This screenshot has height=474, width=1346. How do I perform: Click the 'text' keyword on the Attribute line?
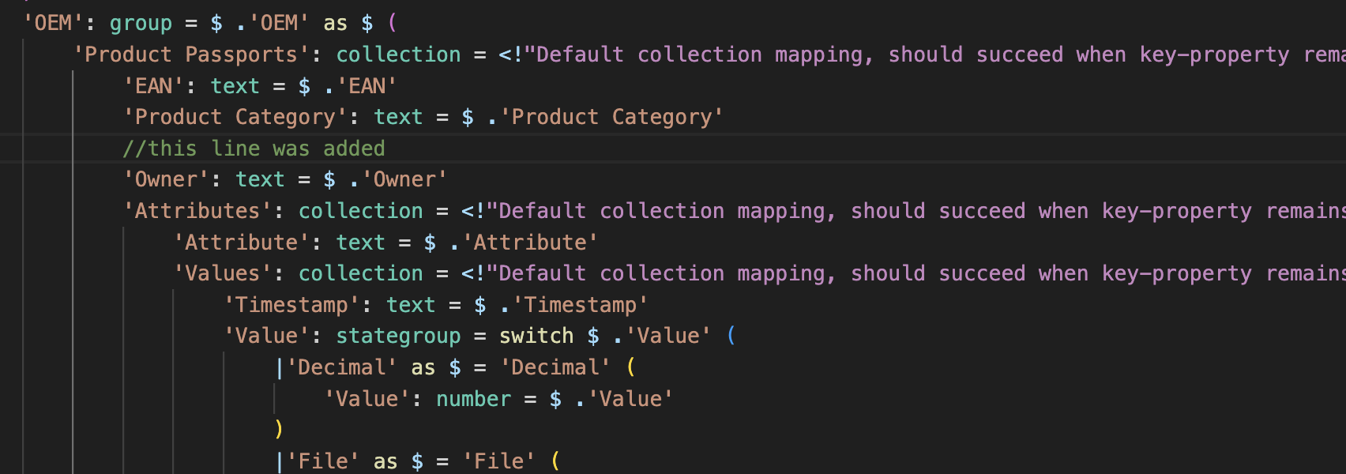[360, 243]
